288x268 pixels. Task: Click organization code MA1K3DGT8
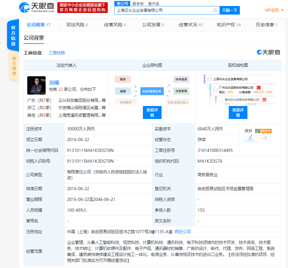click(x=210, y=161)
